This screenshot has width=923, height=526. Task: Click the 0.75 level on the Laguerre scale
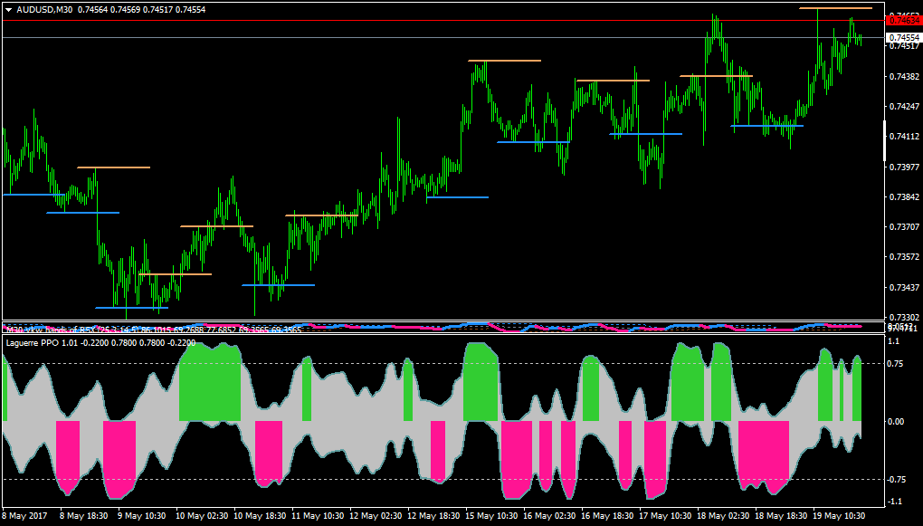[x=896, y=363]
